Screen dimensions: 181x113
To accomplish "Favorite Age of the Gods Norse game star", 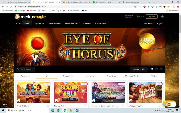I will tap(123, 106).
